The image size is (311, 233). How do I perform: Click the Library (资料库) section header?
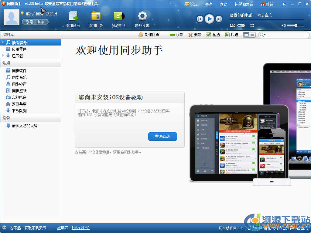31,35
